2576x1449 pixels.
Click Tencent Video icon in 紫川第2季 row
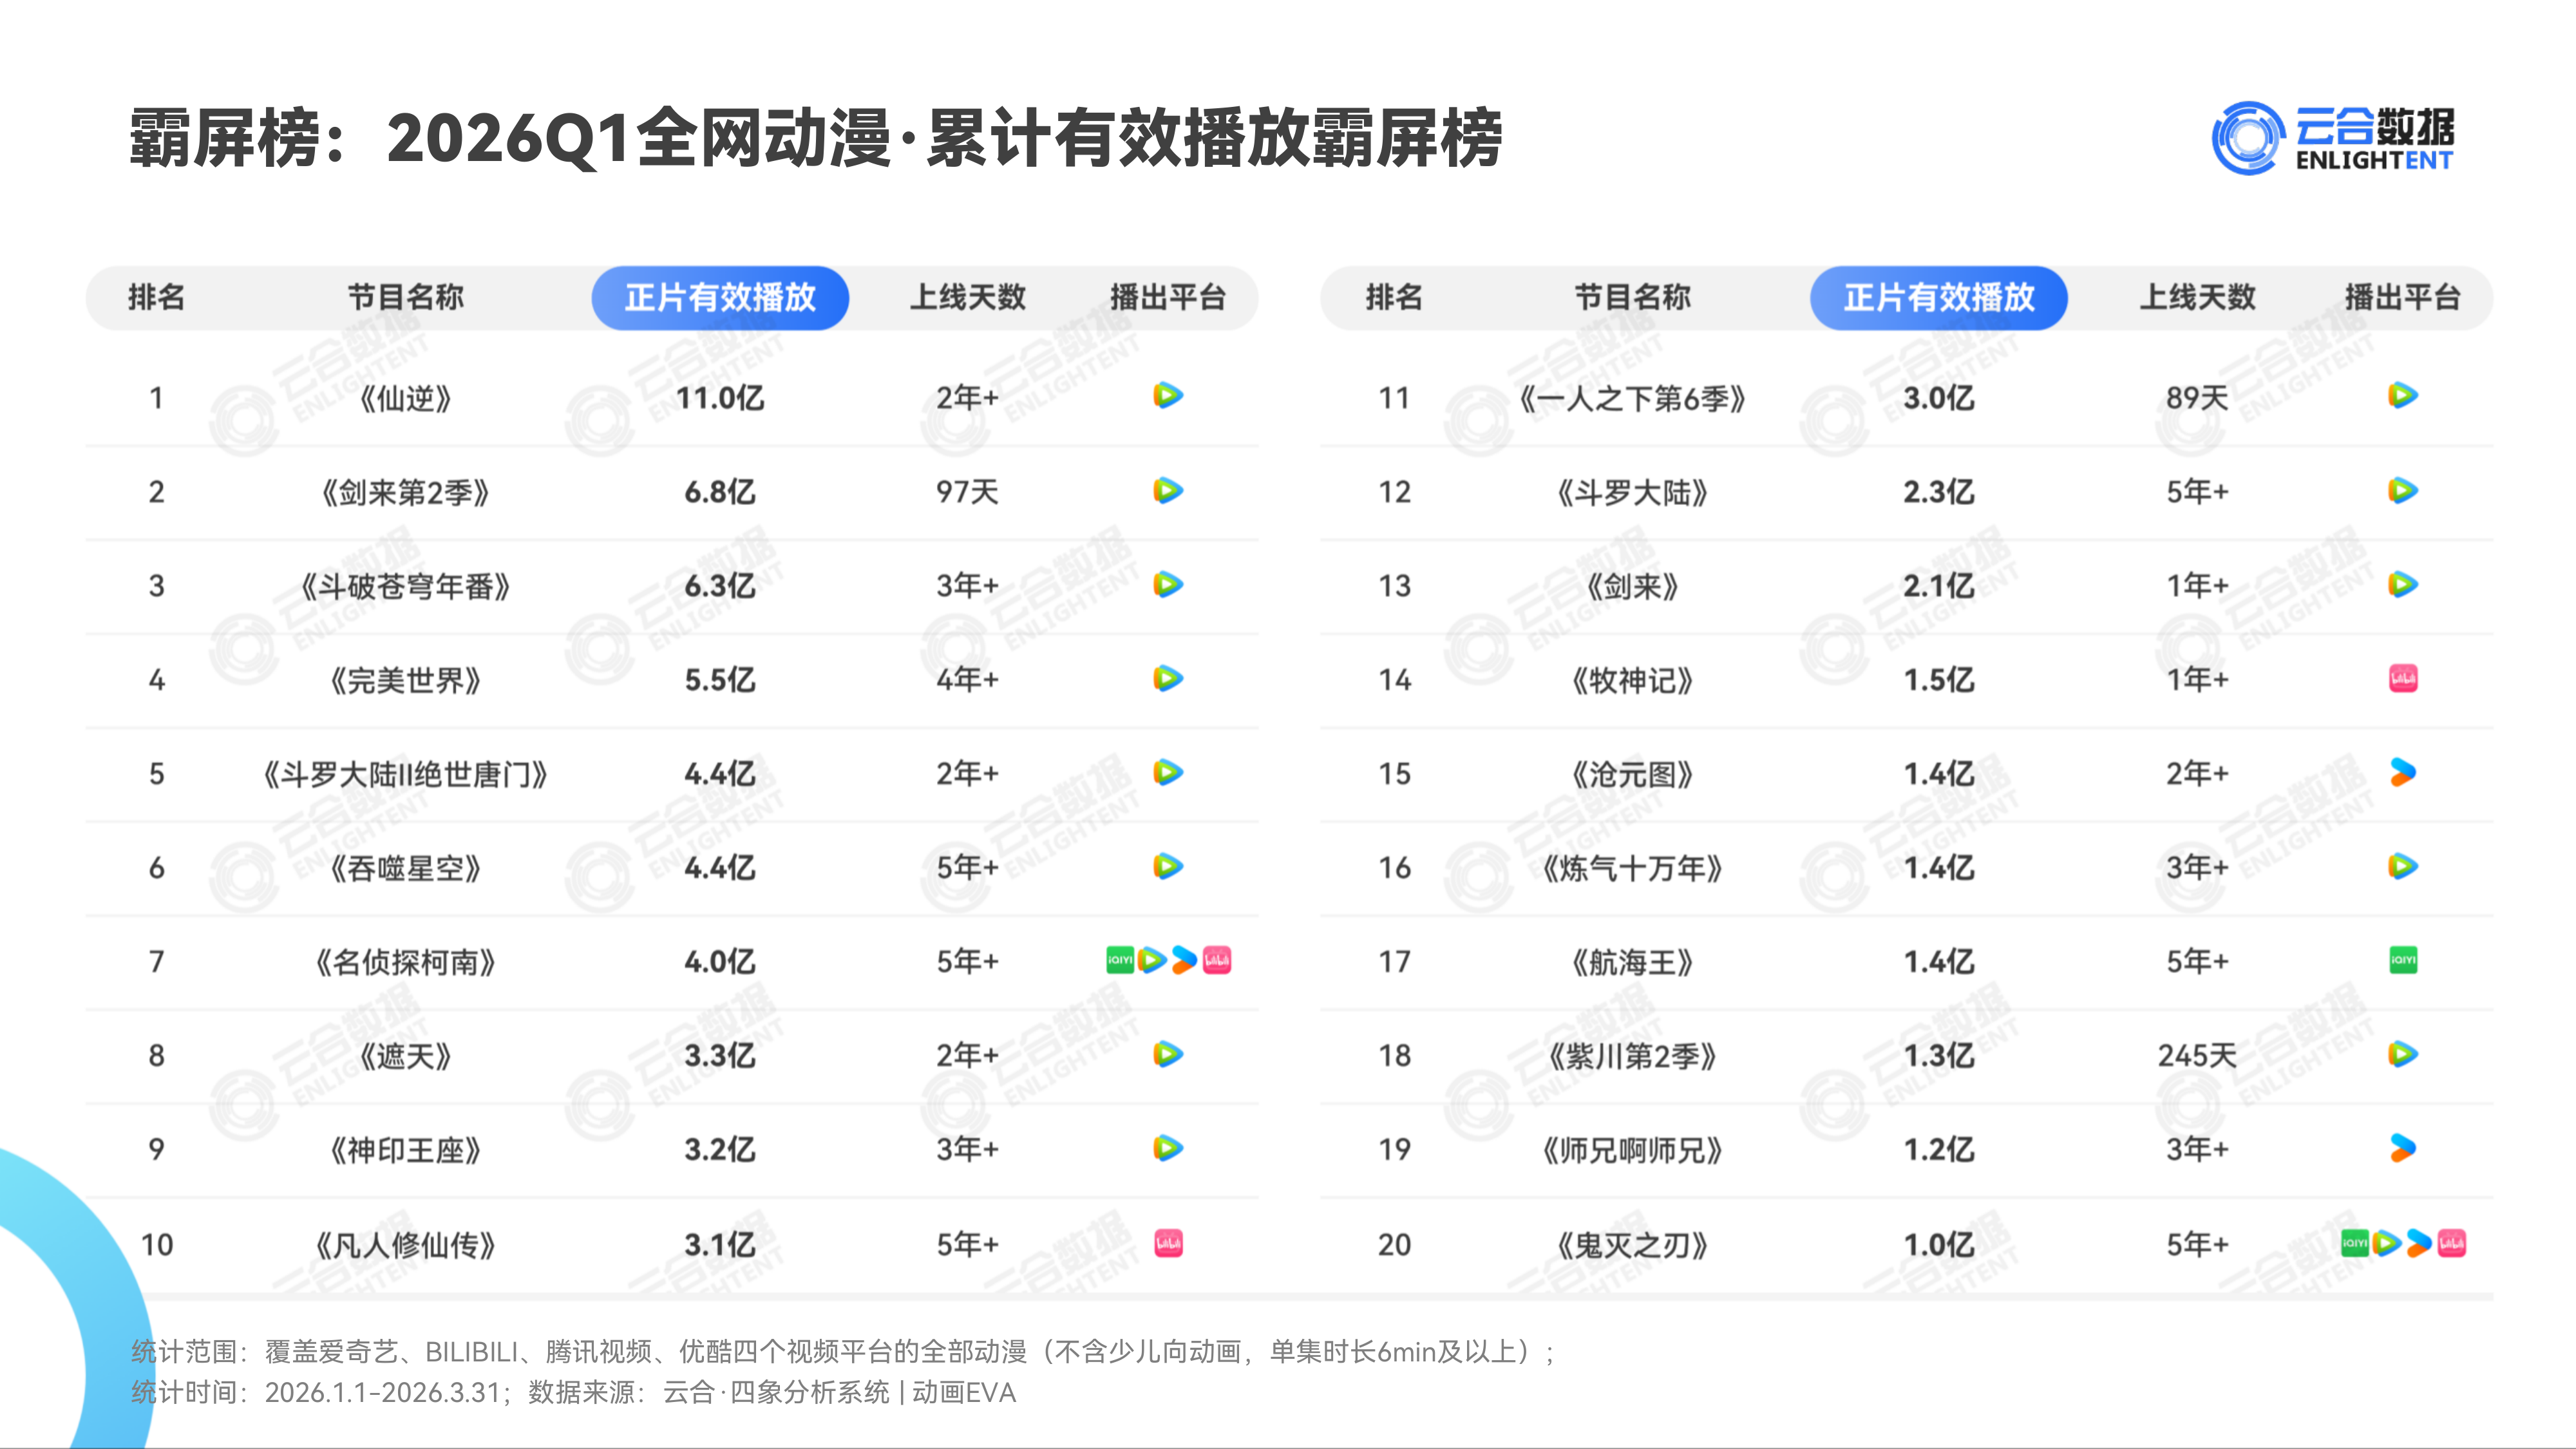2403,1054
